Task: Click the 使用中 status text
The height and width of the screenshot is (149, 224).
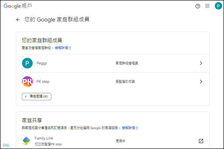Action: pos(120,141)
